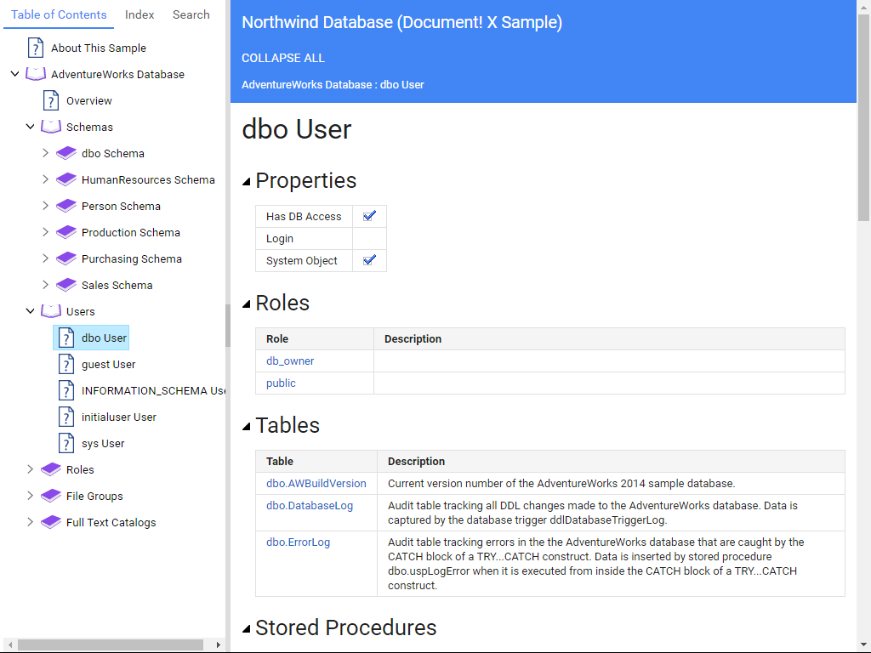This screenshot has height=653, width=871.
Task: Click the HumanResources Schema book icon
Action: 66,179
